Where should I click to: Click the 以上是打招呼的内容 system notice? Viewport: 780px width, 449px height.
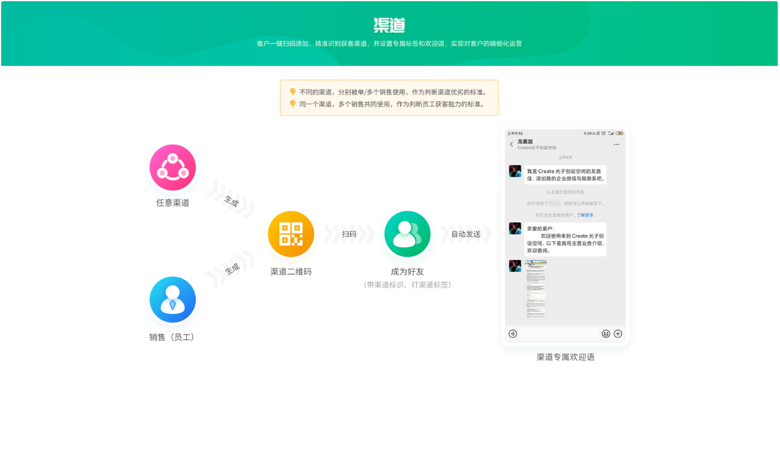click(x=565, y=192)
